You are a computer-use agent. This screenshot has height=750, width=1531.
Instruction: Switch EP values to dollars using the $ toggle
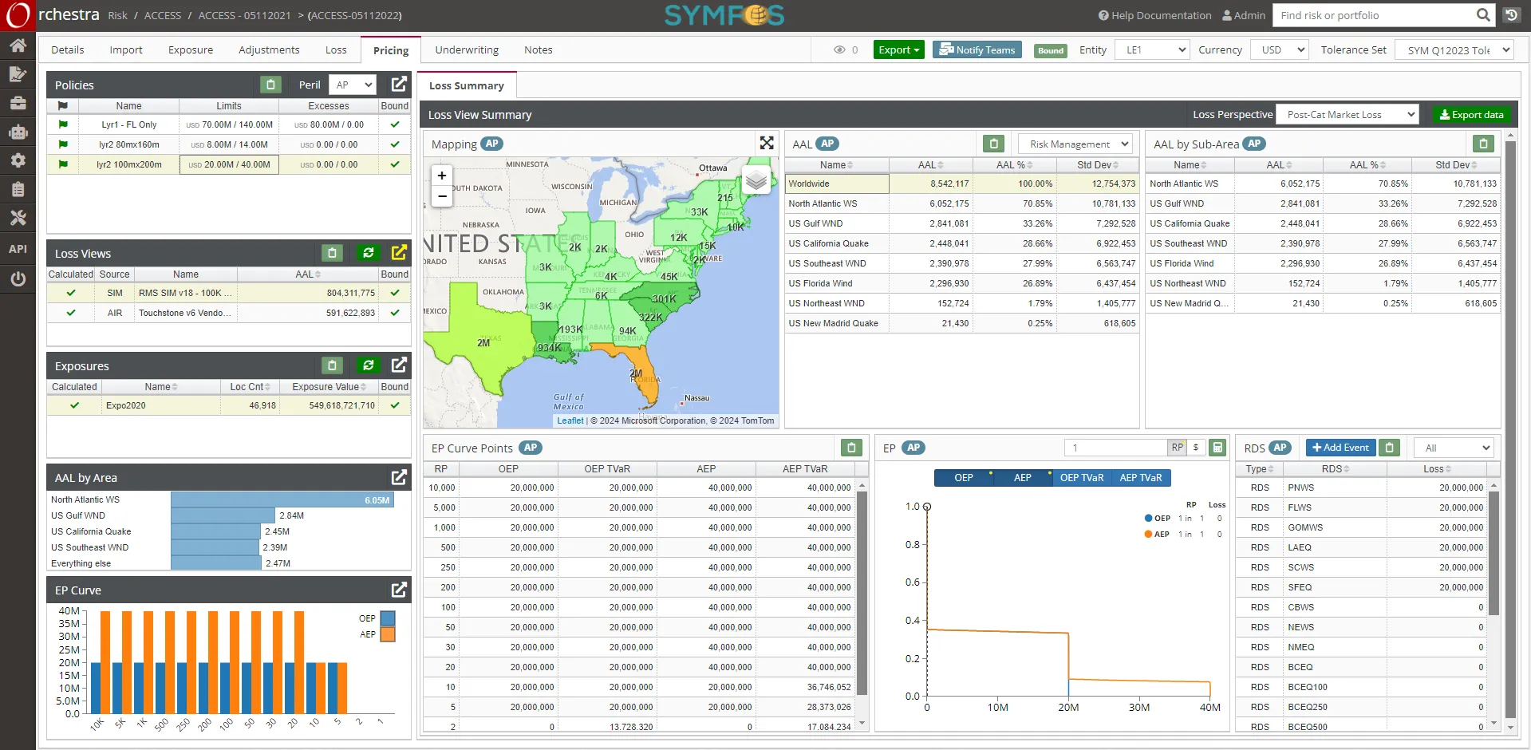pos(1196,448)
